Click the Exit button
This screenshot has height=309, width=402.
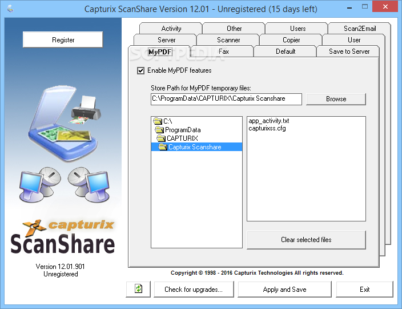pyautogui.click(x=364, y=289)
